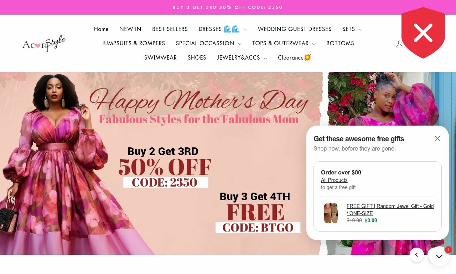
Task: Click the red shield X icon
Action: [423, 33]
